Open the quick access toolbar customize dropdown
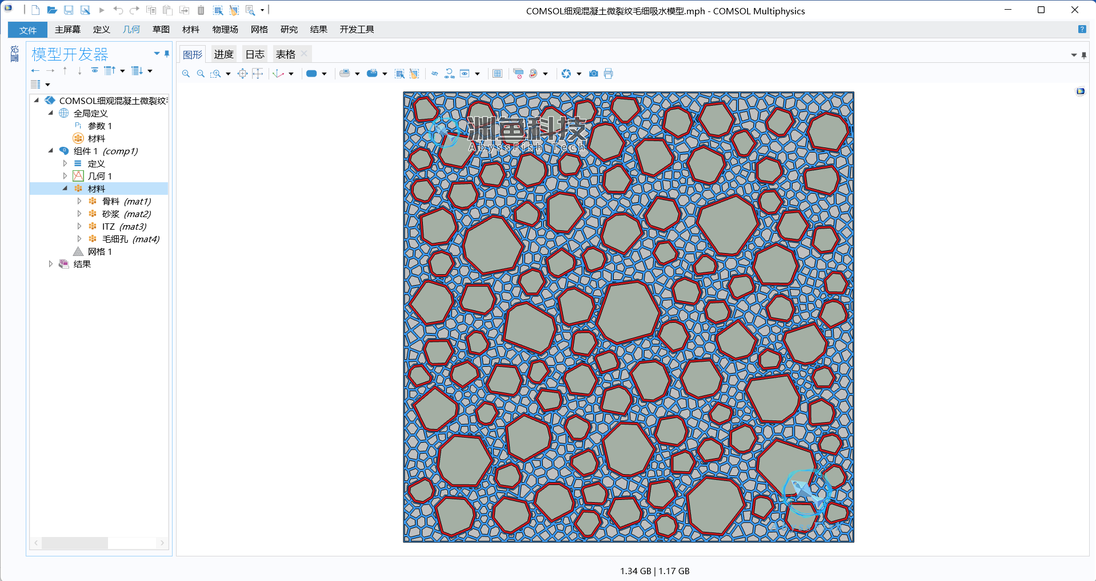Screen dimensions: 1096x581 [x=262, y=10]
